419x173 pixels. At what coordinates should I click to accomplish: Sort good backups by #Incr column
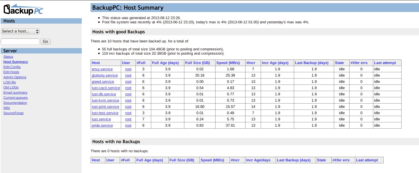point(251,63)
